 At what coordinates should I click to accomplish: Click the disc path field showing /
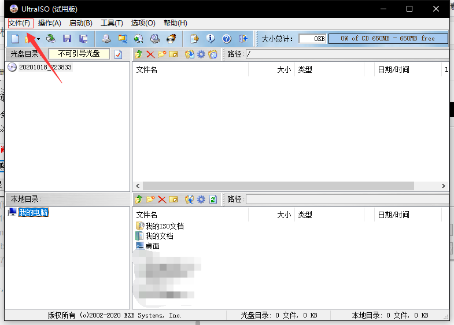pos(348,54)
